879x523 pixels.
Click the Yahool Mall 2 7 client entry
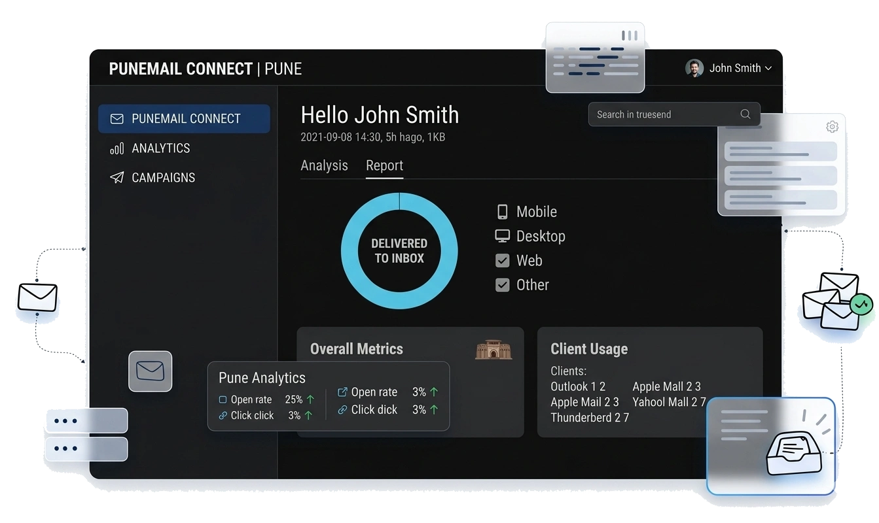(669, 402)
